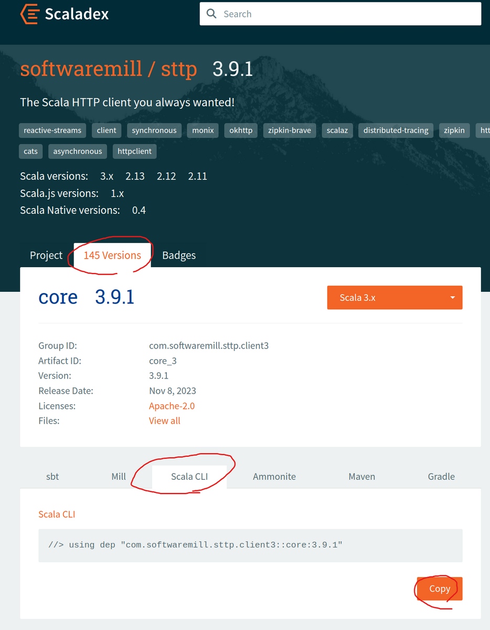Image resolution: width=490 pixels, height=630 pixels.
Task: Click the Scaladex logo icon
Action: tap(29, 14)
